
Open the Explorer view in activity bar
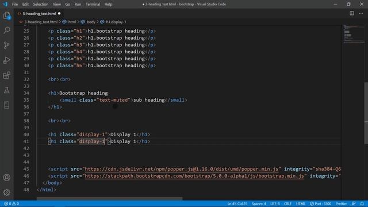click(7, 16)
